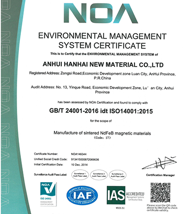Click the 'Initial Certification Date:' label
Screen dimensions: 190x214
(x=48, y=165)
